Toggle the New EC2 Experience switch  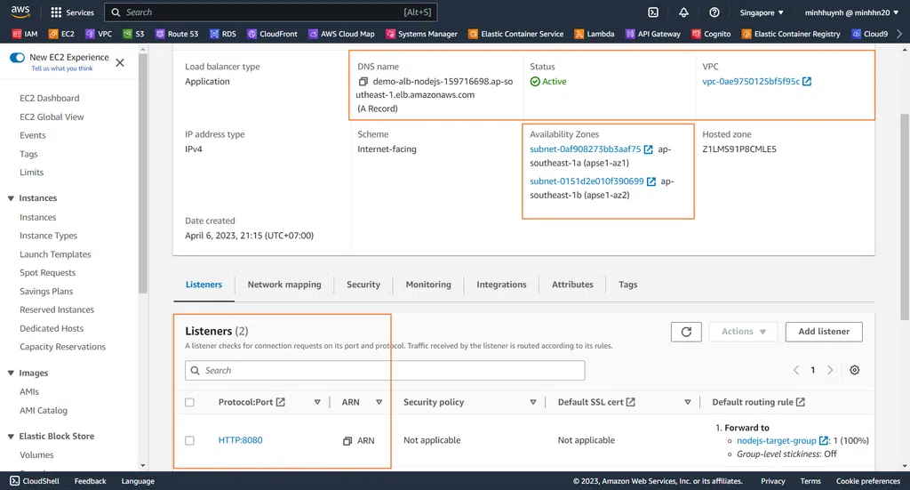pyautogui.click(x=17, y=58)
